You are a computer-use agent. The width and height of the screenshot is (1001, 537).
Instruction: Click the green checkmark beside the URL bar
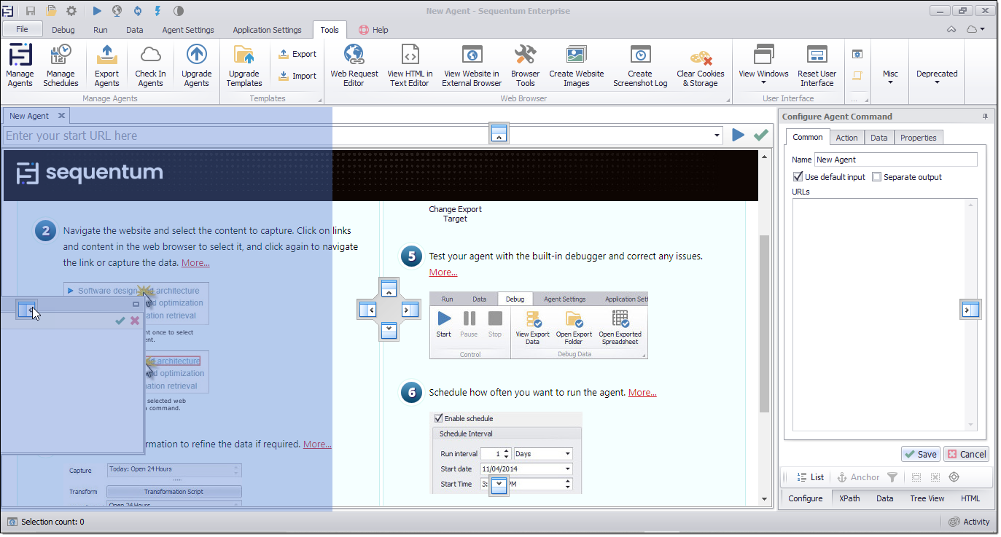pyautogui.click(x=761, y=135)
